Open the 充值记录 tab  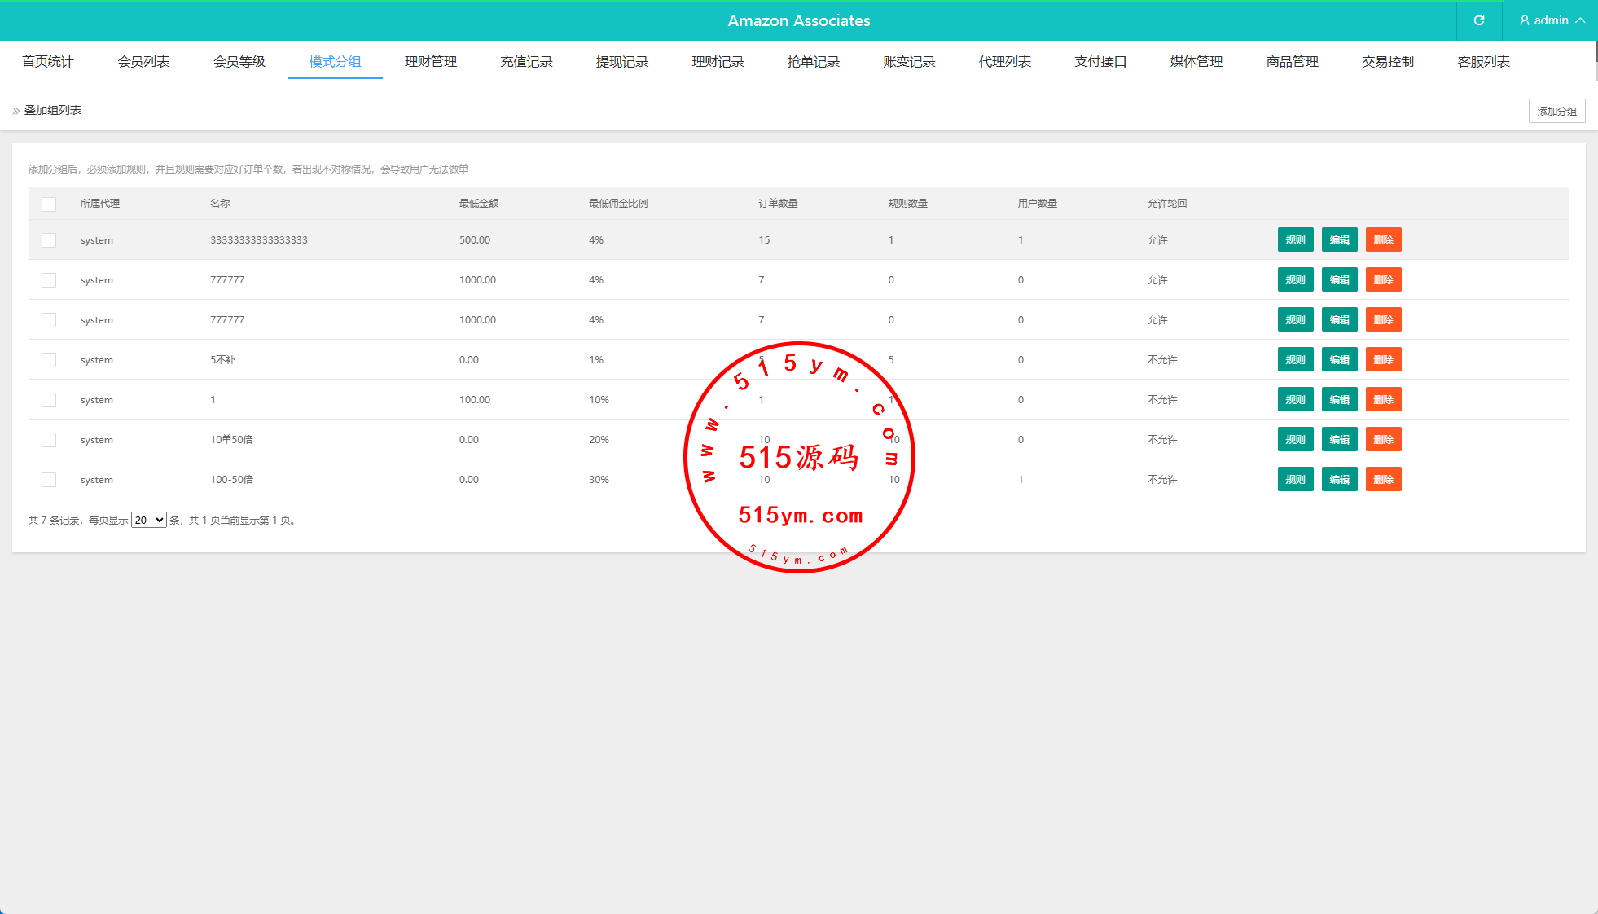526,62
